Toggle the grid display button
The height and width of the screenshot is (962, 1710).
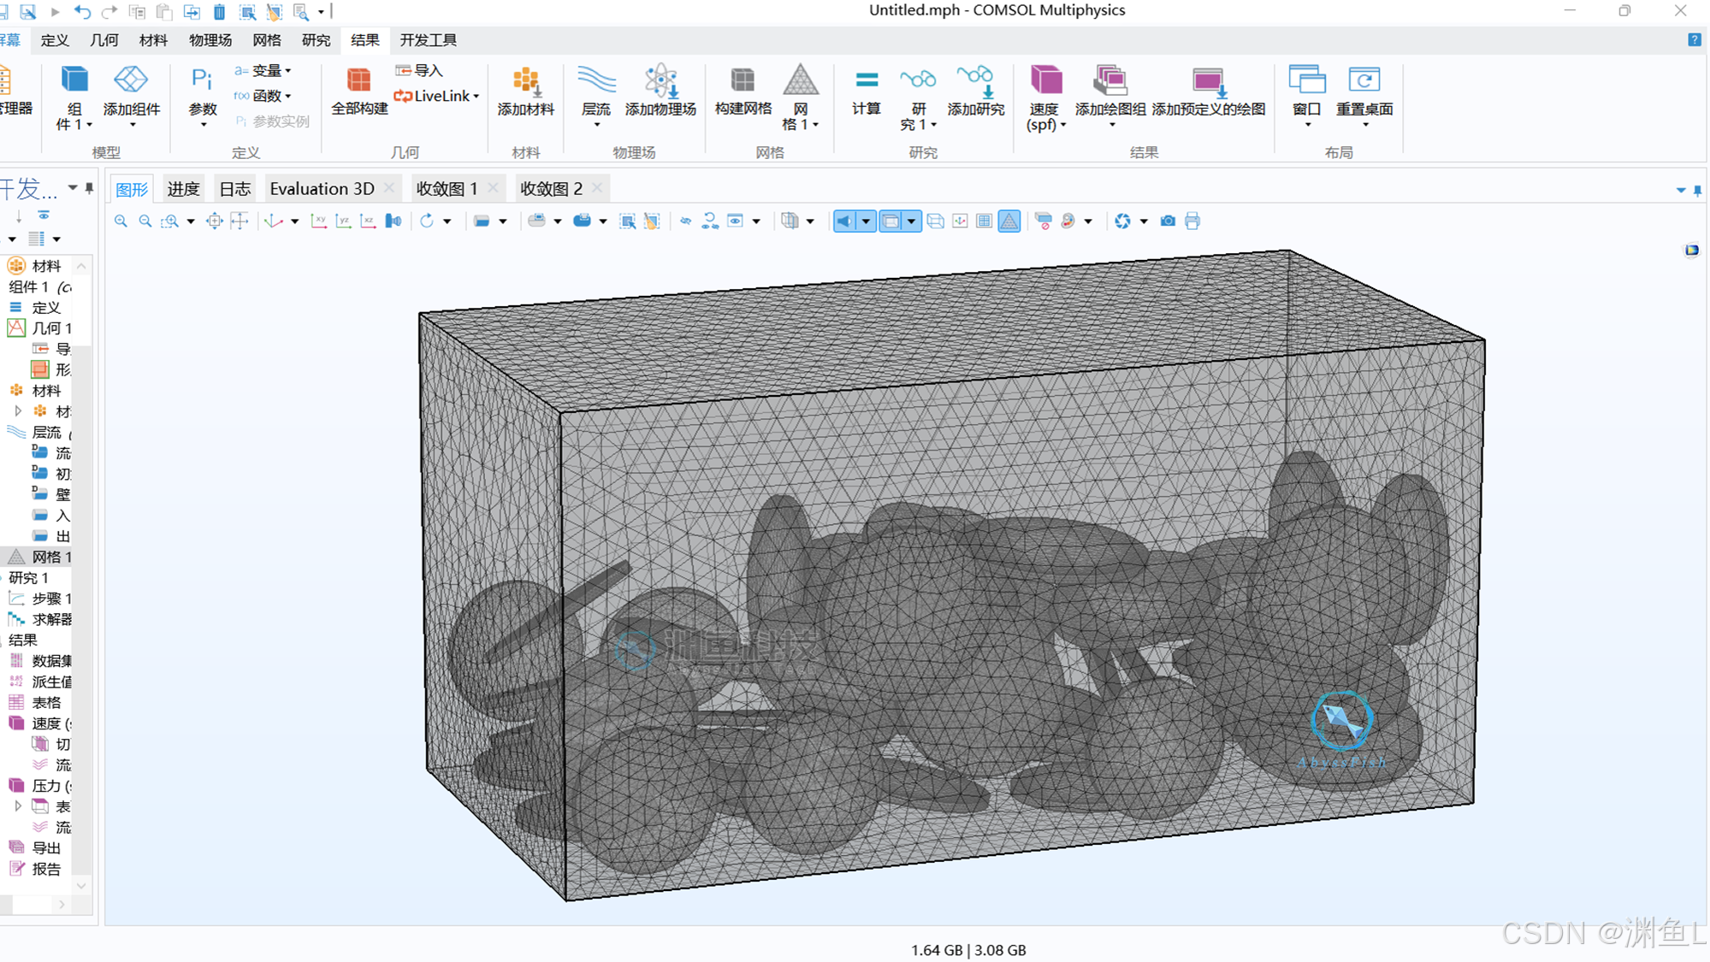point(985,221)
